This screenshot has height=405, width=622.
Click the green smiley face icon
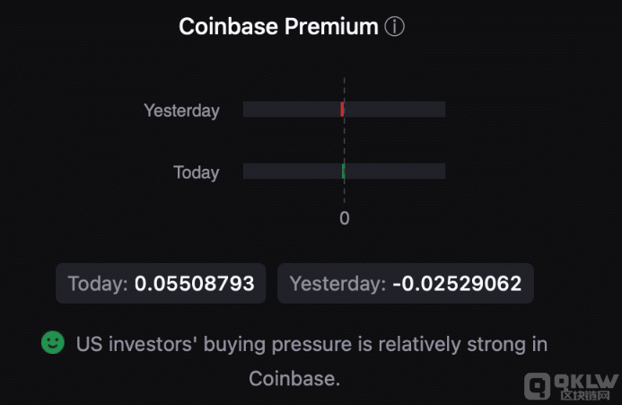(53, 342)
